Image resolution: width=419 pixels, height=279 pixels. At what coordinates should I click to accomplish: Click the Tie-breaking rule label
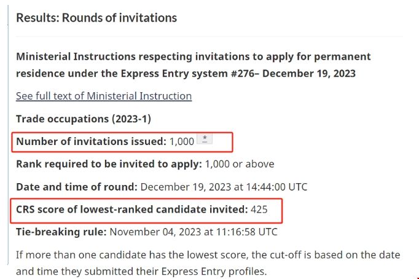[61, 232]
